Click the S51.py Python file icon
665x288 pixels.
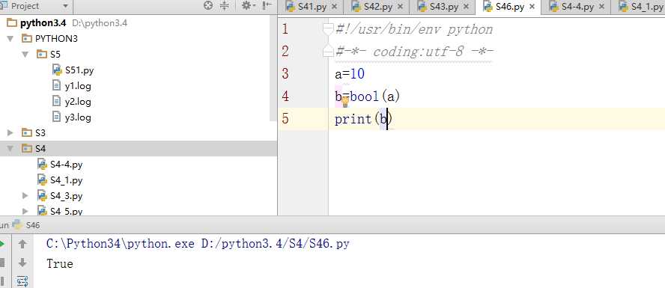tap(57, 70)
